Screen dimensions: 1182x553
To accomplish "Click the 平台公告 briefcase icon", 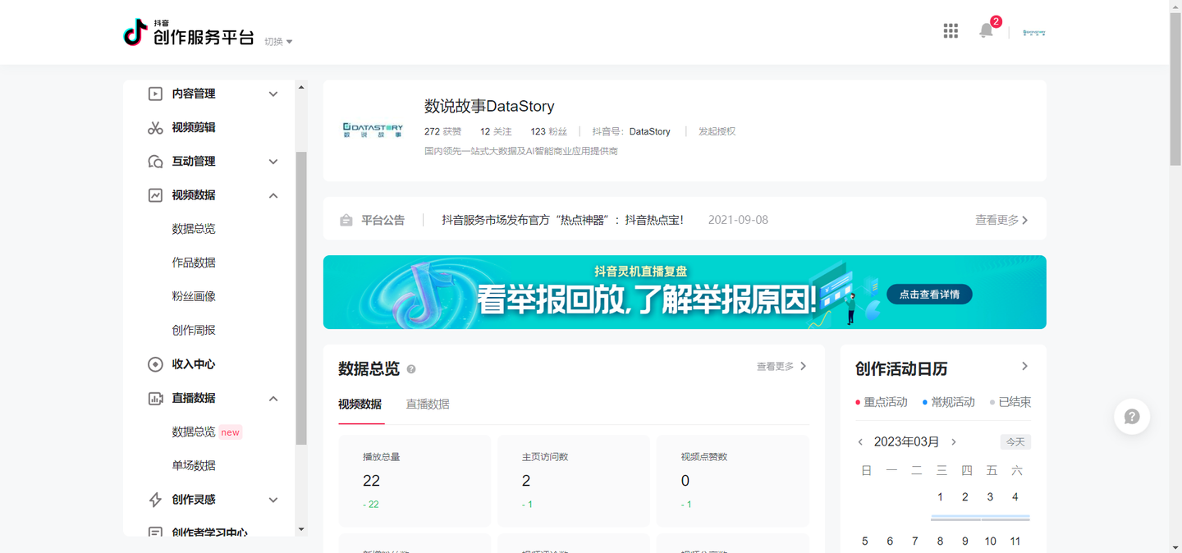I will 346,220.
